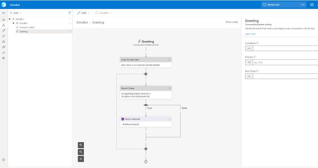Image resolution: width=318 pixels, height=168 pixels.
Task: Change the Condition y/n expression type
Action: (249, 48)
